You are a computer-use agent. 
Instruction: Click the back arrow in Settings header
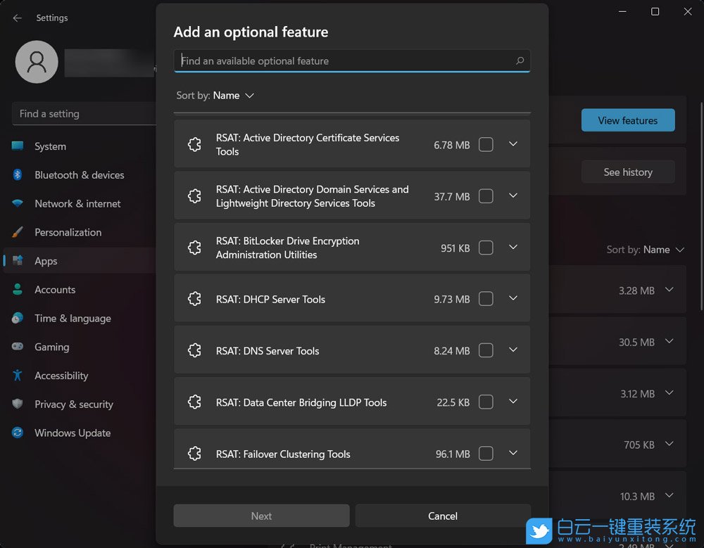[x=18, y=18]
